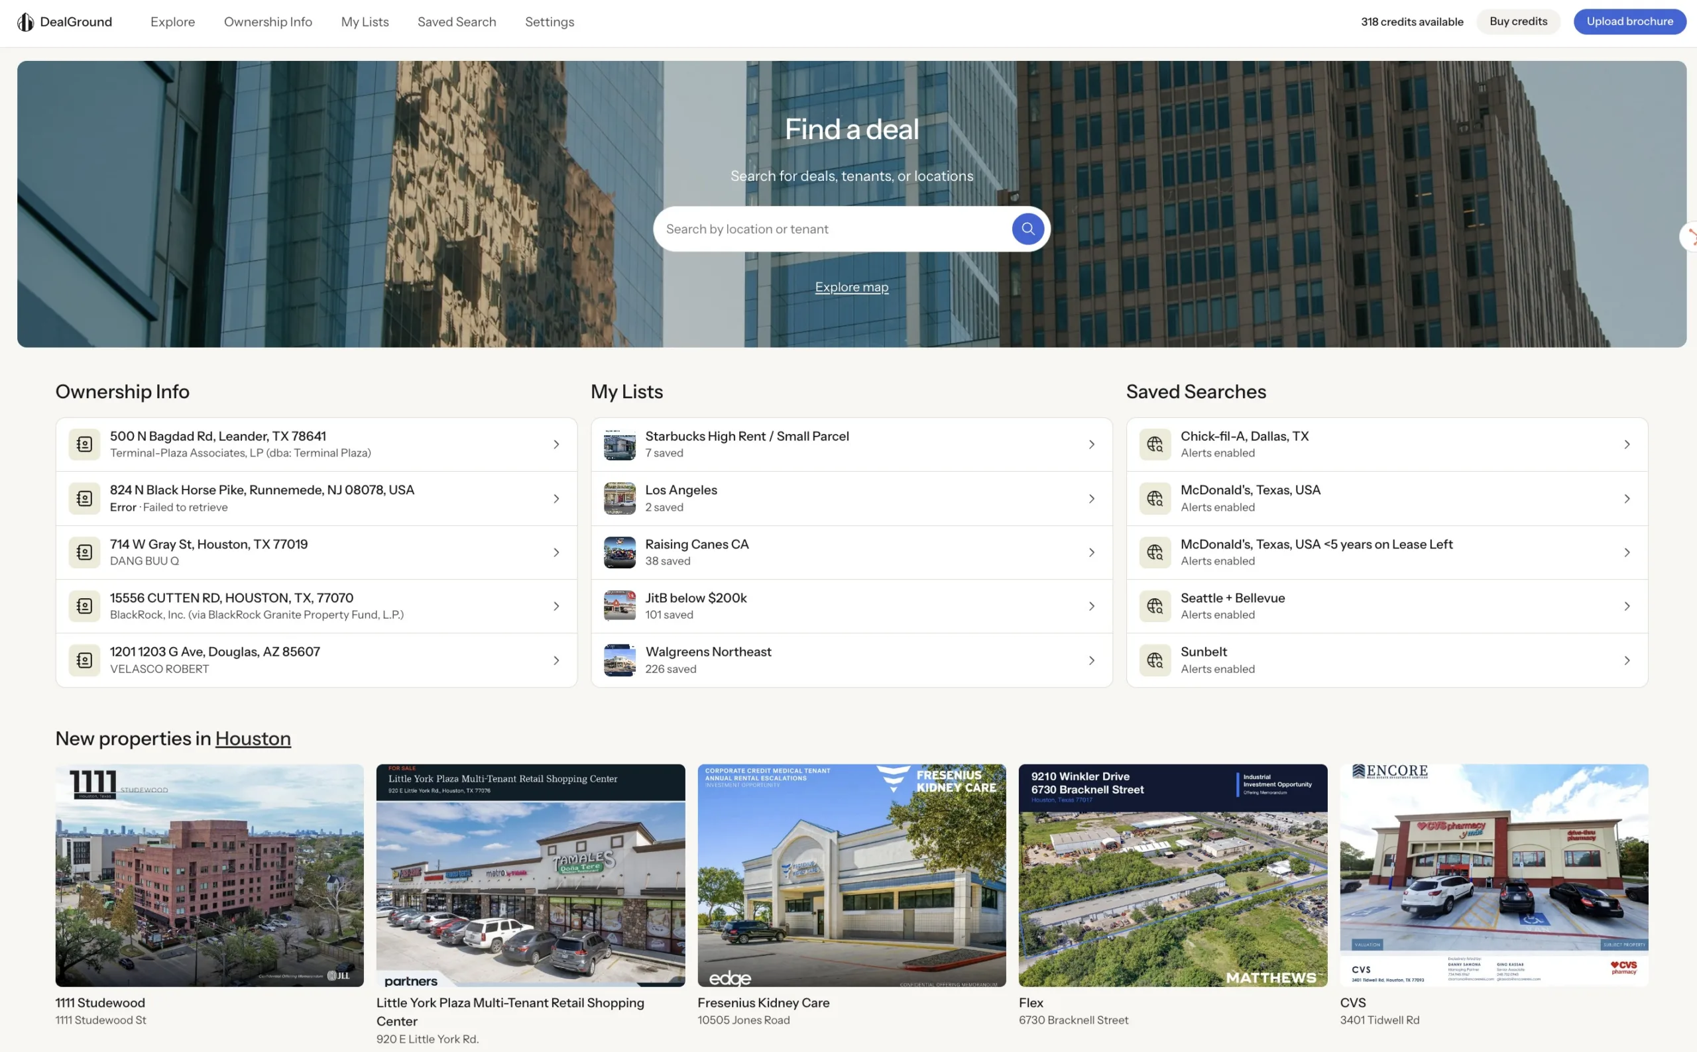Click the Houston link in New properties
Image resolution: width=1697 pixels, height=1052 pixels.
[x=252, y=738]
